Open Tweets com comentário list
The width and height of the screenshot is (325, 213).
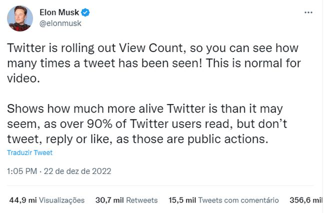click(x=238, y=200)
